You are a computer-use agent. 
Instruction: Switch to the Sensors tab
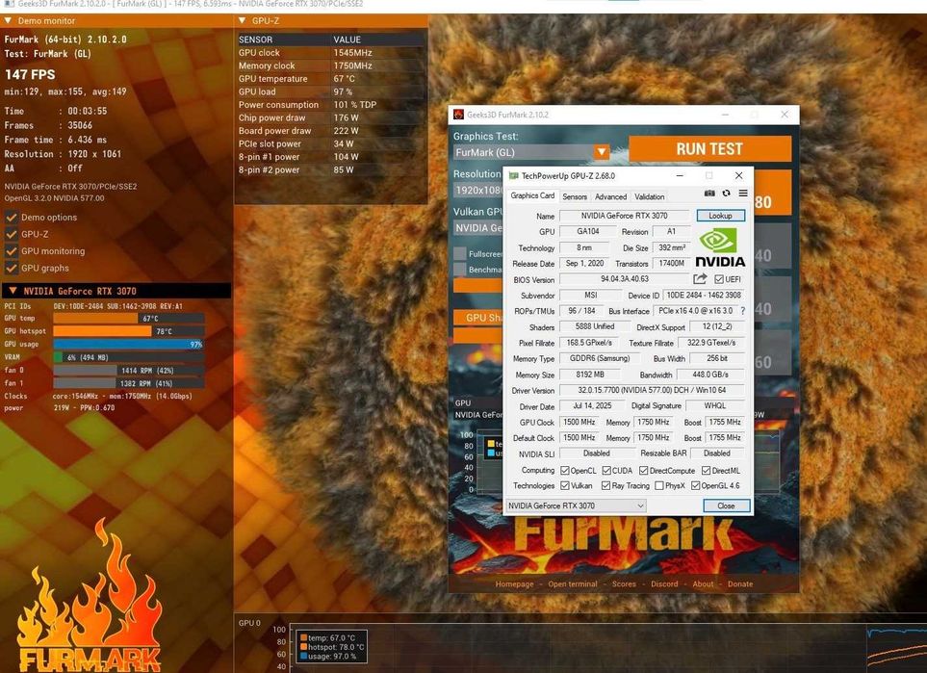point(575,197)
